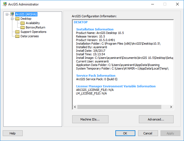The width and height of the screenshot is (184, 141).
Task: Open the Availability tree item
Action: click(33, 23)
